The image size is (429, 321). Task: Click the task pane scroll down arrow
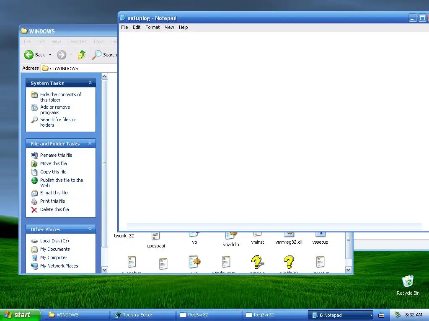pyautogui.click(x=104, y=270)
